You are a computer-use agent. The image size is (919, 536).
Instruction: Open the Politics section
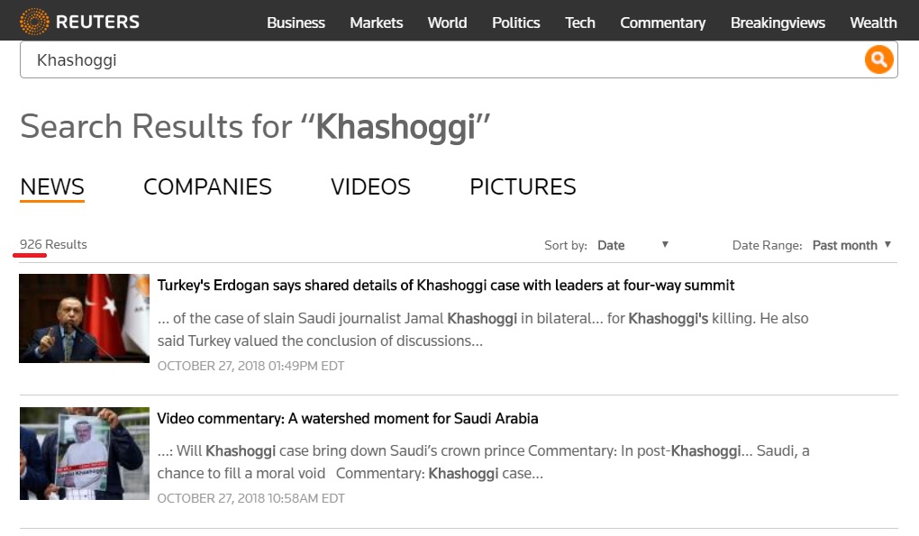515,23
